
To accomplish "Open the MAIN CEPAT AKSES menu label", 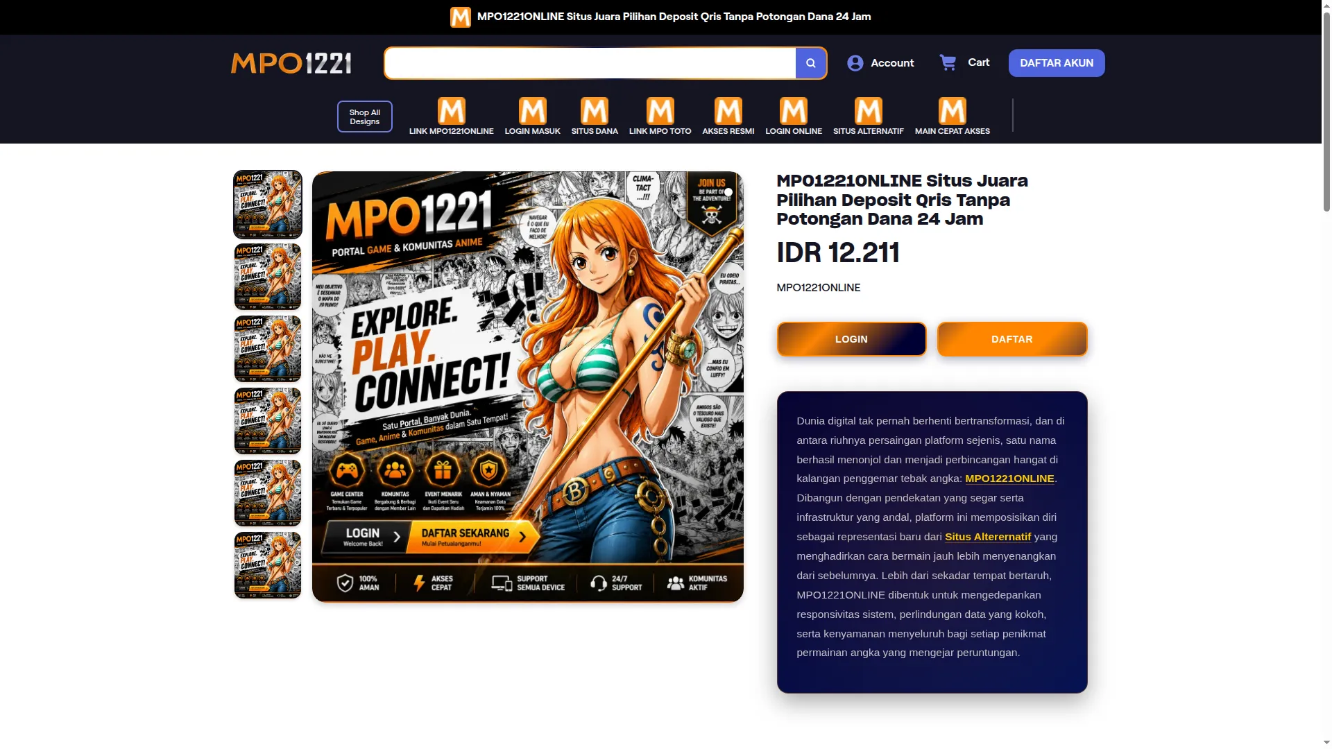I will tap(953, 131).
